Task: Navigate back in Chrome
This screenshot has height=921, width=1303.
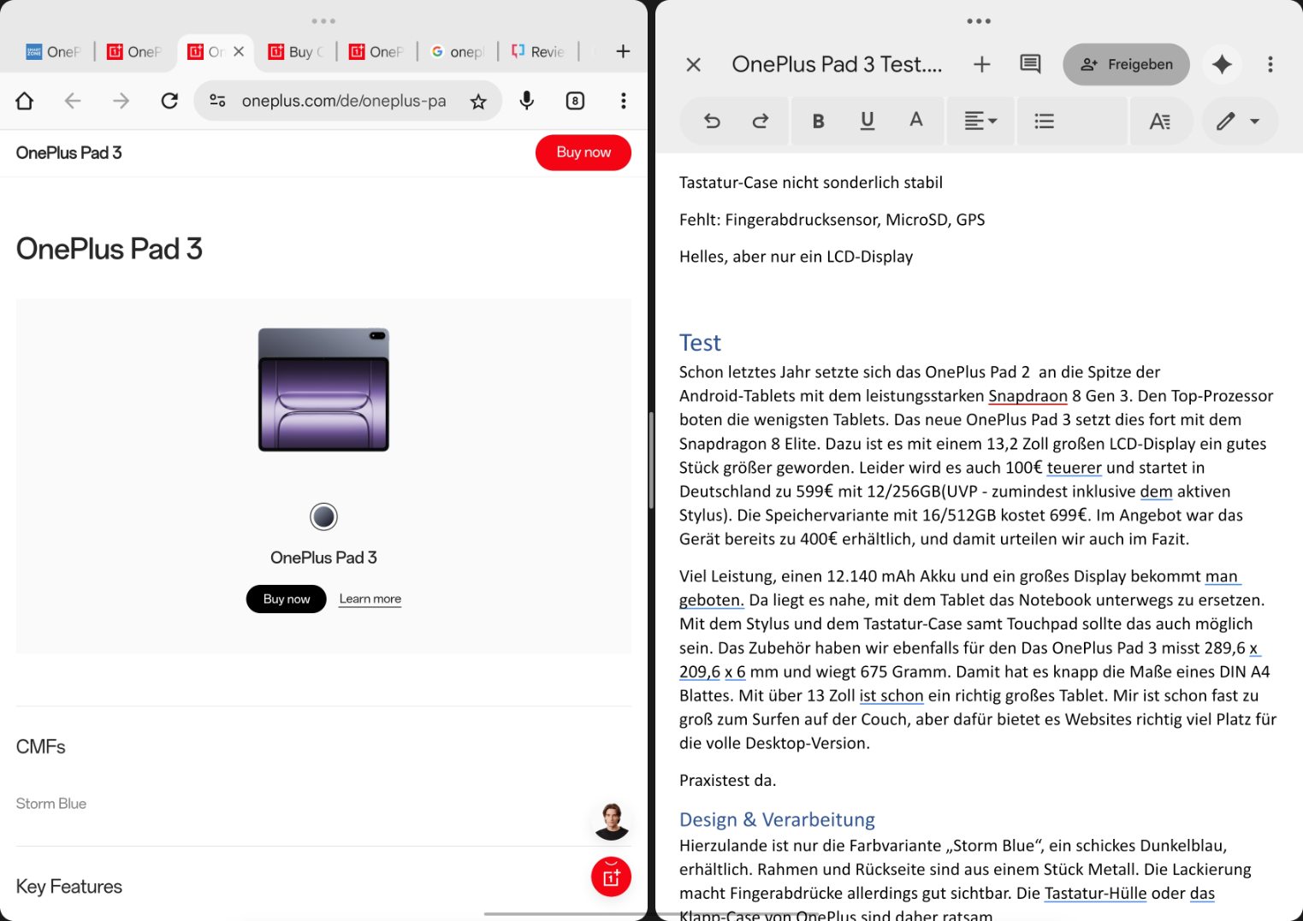Action: (73, 101)
